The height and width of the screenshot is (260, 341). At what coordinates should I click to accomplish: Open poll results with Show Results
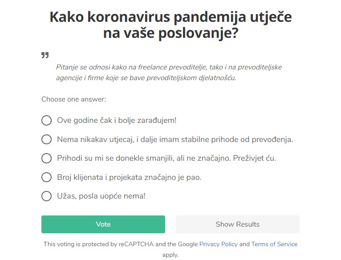point(238,224)
